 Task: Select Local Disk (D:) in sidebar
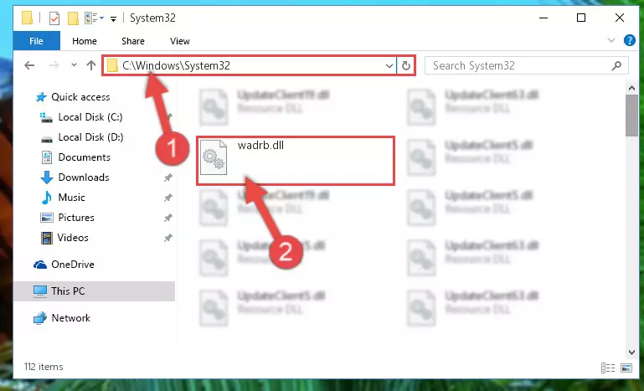[x=90, y=137]
